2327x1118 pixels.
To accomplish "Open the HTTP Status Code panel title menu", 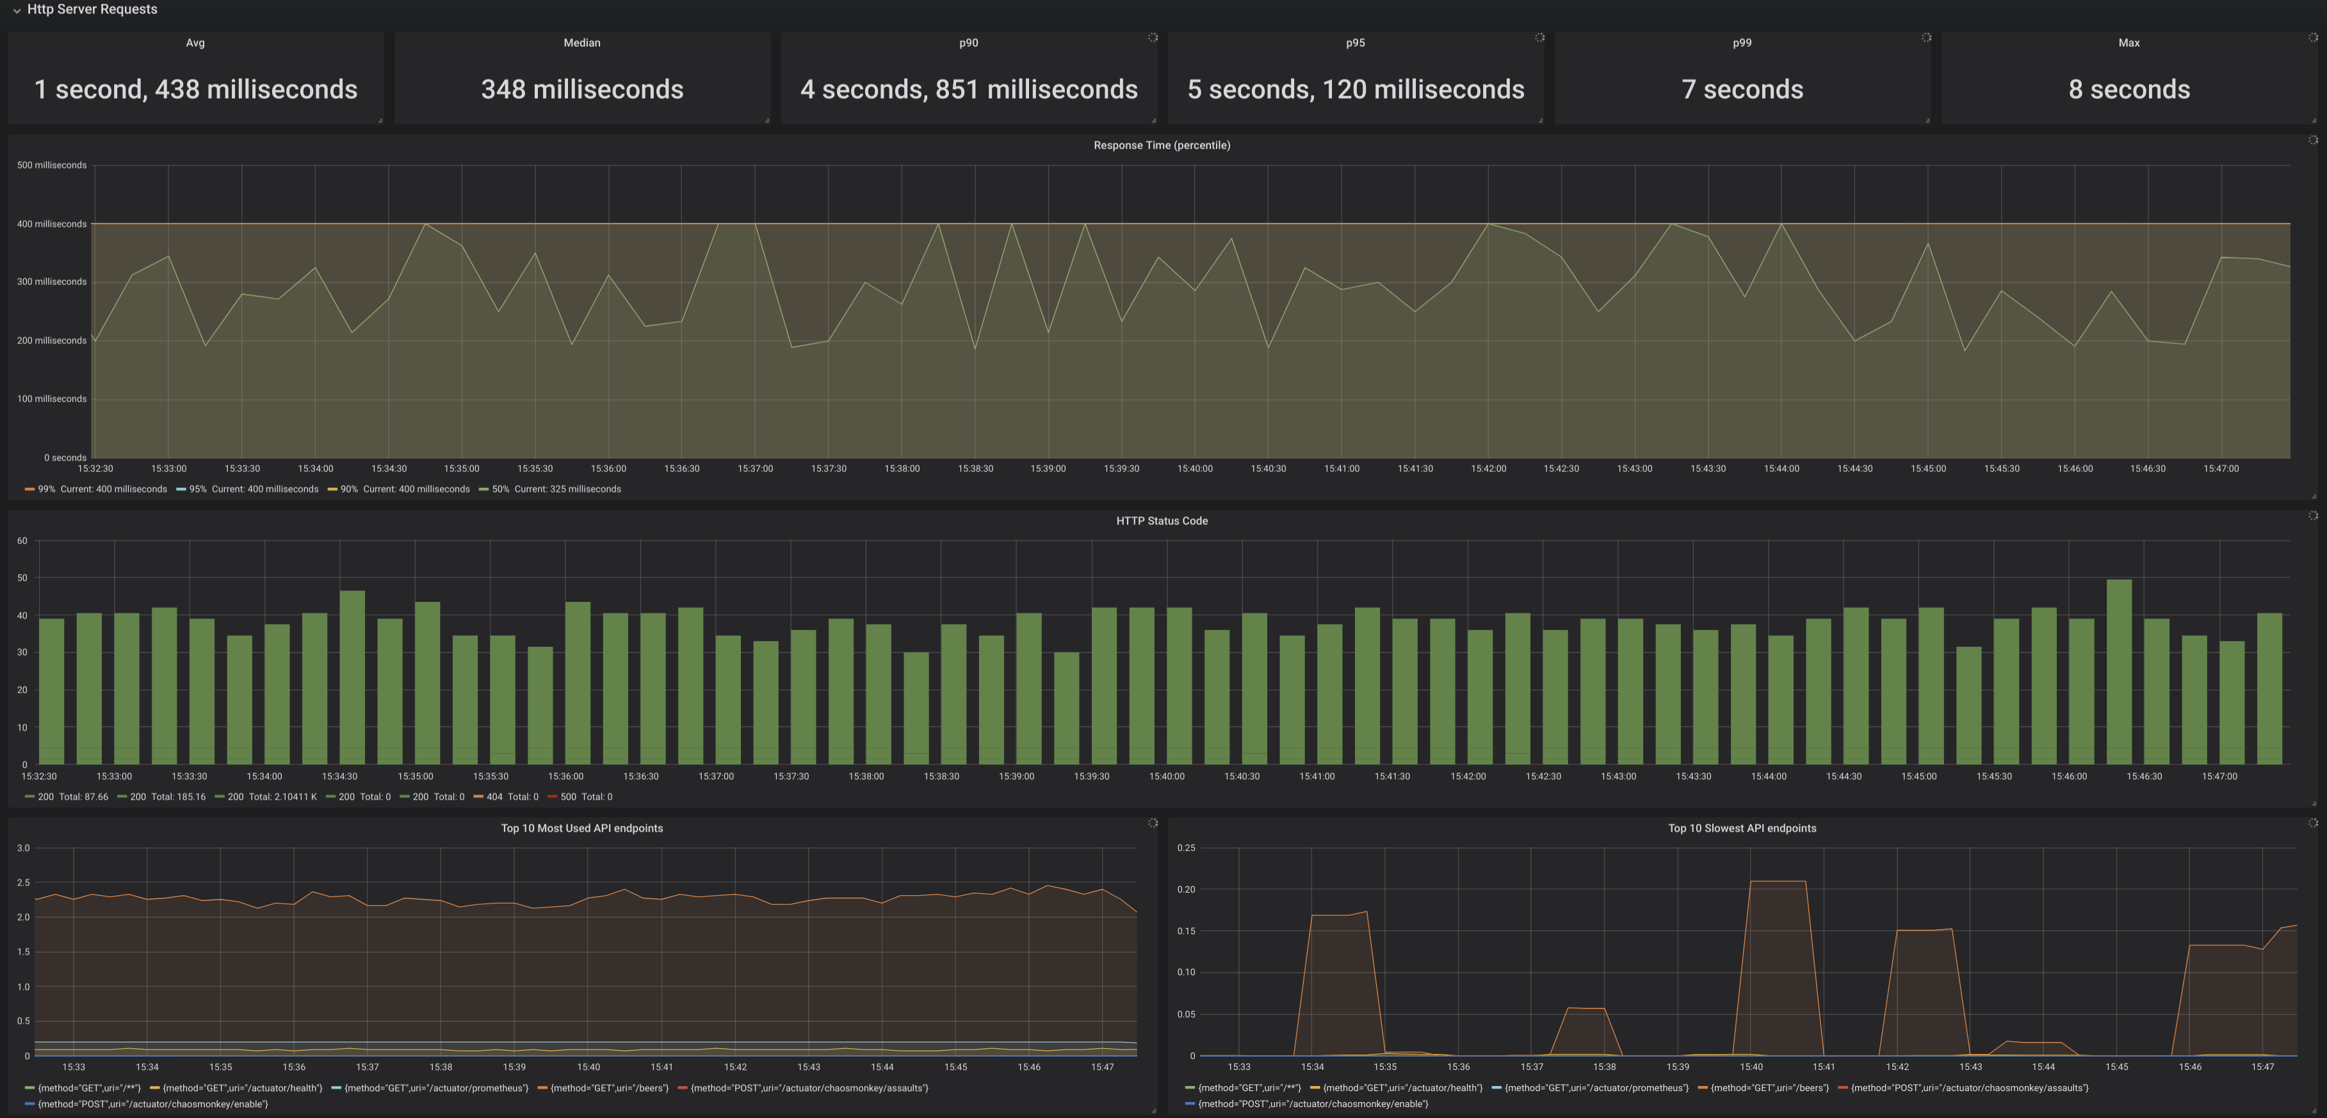I will tap(1162, 521).
